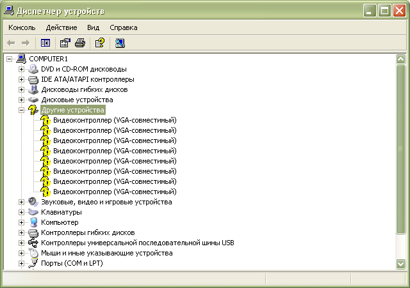Collapse Другие устройства branch

click(21, 110)
